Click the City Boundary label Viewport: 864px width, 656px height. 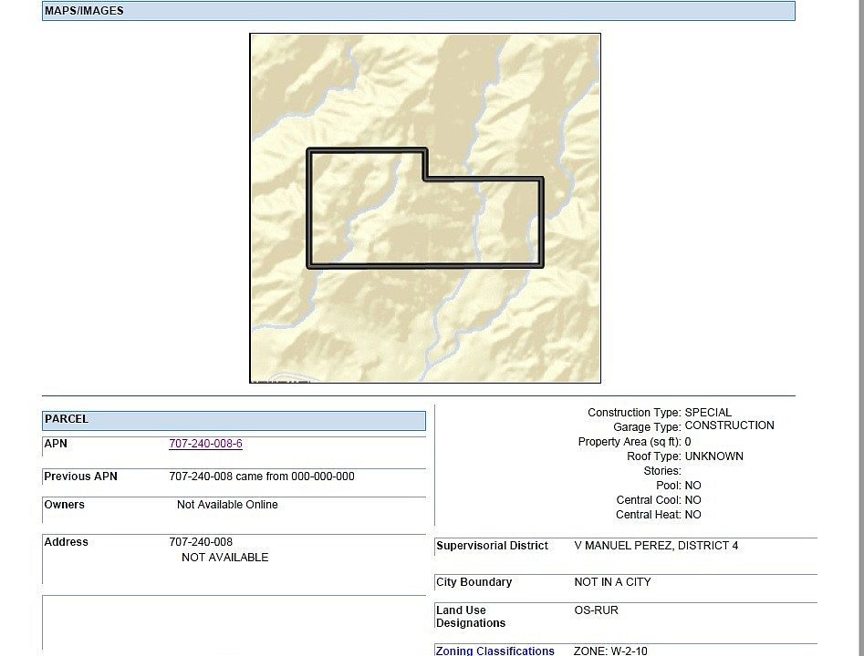pos(474,582)
